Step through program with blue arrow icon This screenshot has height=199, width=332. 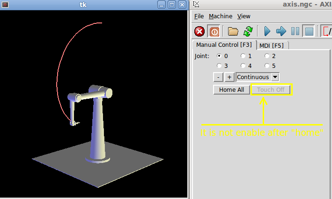281,31
